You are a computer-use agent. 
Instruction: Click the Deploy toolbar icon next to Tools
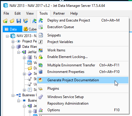(35, 21)
